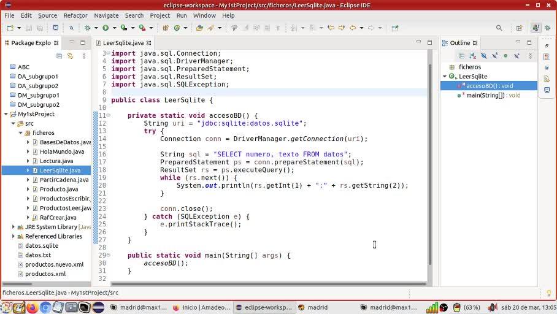Select main(String[]) in the Outline
The height and width of the screenshot is (314, 557).
click(493, 95)
